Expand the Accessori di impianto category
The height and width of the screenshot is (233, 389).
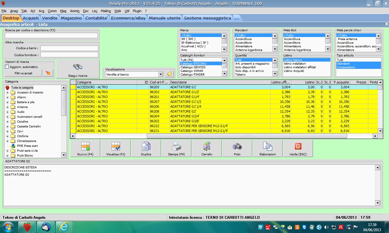point(8,93)
